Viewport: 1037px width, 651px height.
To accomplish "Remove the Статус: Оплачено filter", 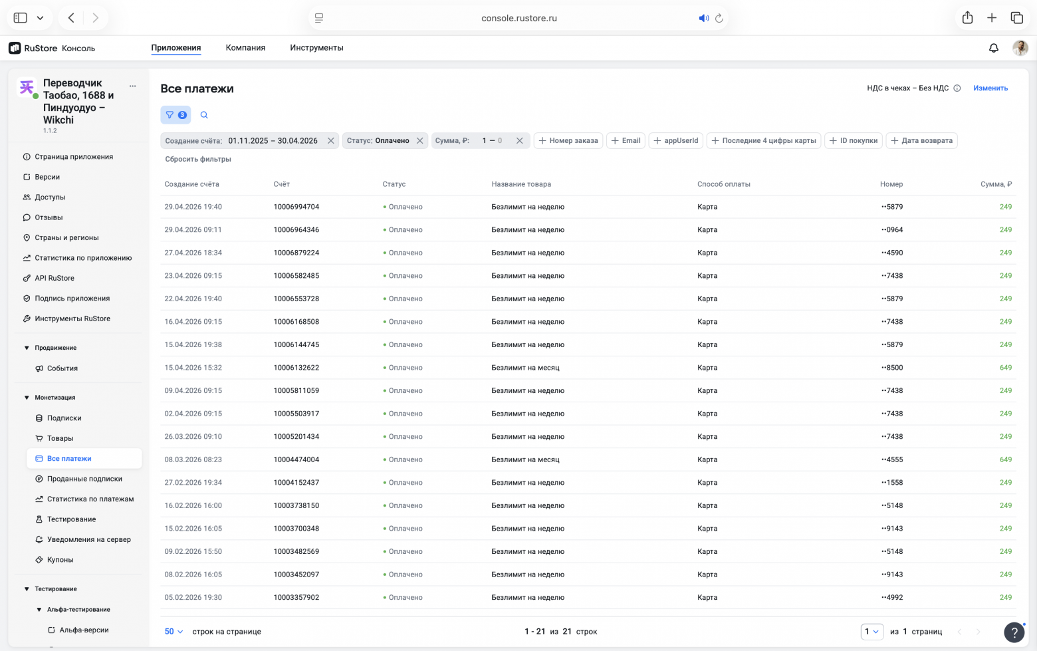I will click(x=419, y=141).
